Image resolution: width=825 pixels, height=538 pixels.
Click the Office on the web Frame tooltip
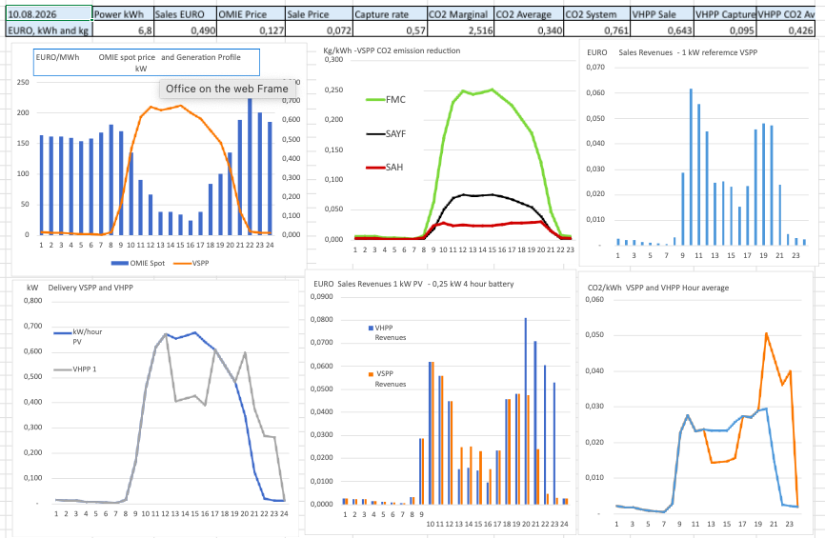click(x=227, y=89)
